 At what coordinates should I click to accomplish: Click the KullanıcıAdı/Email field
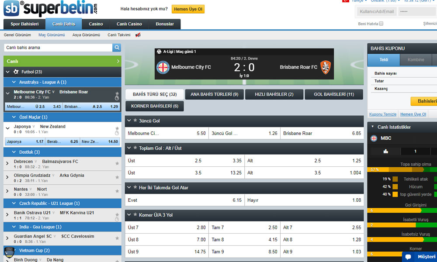pyautogui.click(x=377, y=11)
